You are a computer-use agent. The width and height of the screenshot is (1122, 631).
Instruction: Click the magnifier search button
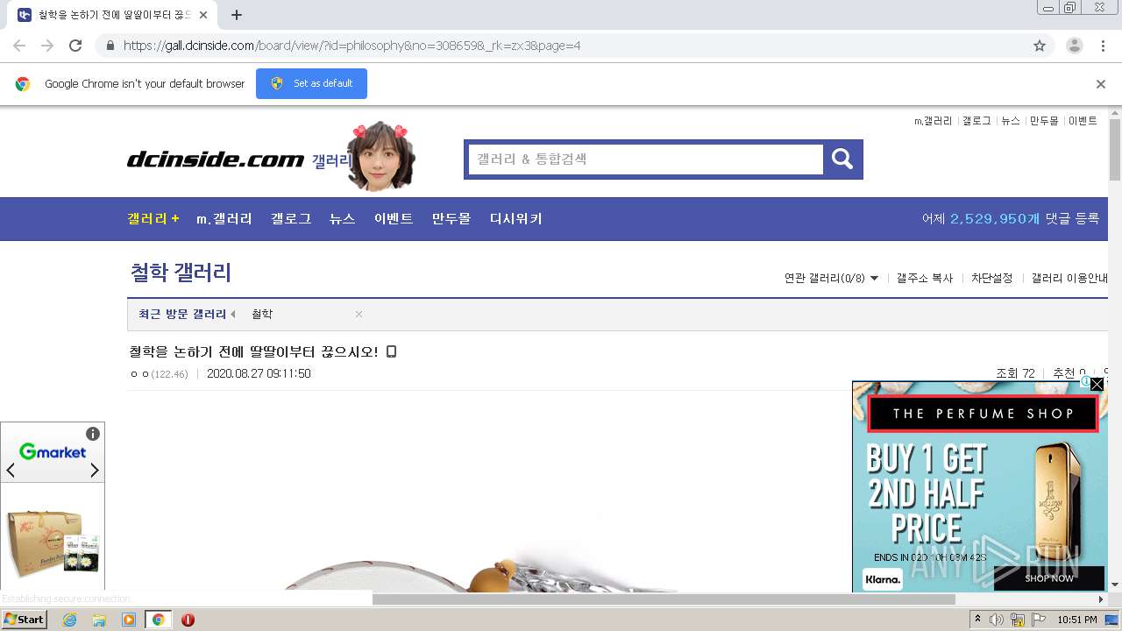[842, 159]
